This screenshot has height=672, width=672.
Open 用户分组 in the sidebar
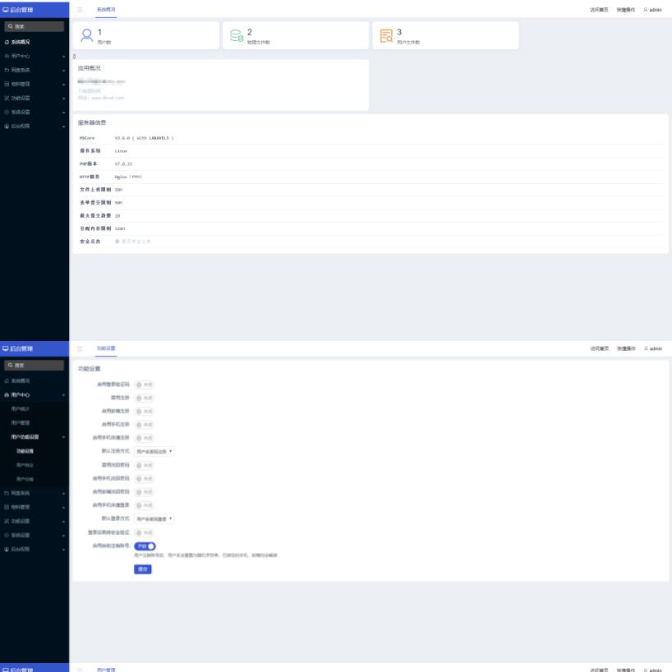click(25, 479)
